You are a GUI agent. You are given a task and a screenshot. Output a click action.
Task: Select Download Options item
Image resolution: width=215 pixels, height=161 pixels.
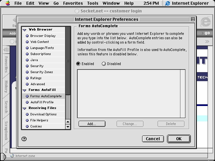(43, 114)
